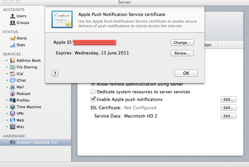Click Renew... to renew the certificate
Viewport: 249px width, 167px height.
click(182, 53)
